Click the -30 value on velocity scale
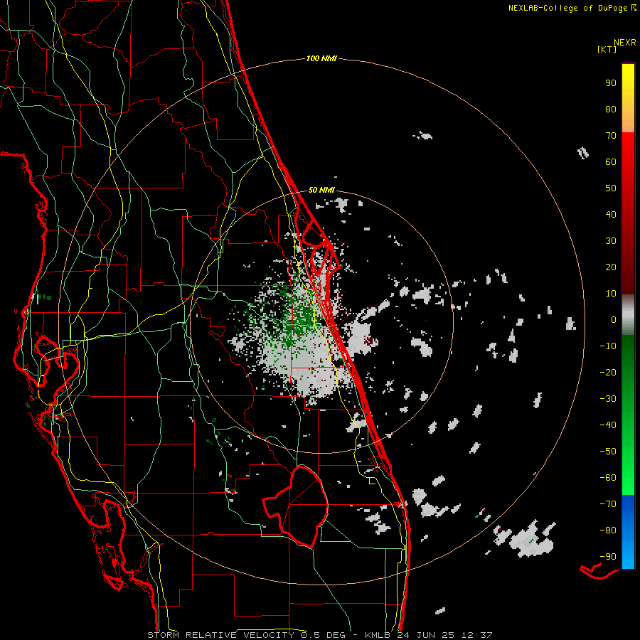Screen dimensions: 640x640 click(x=608, y=399)
